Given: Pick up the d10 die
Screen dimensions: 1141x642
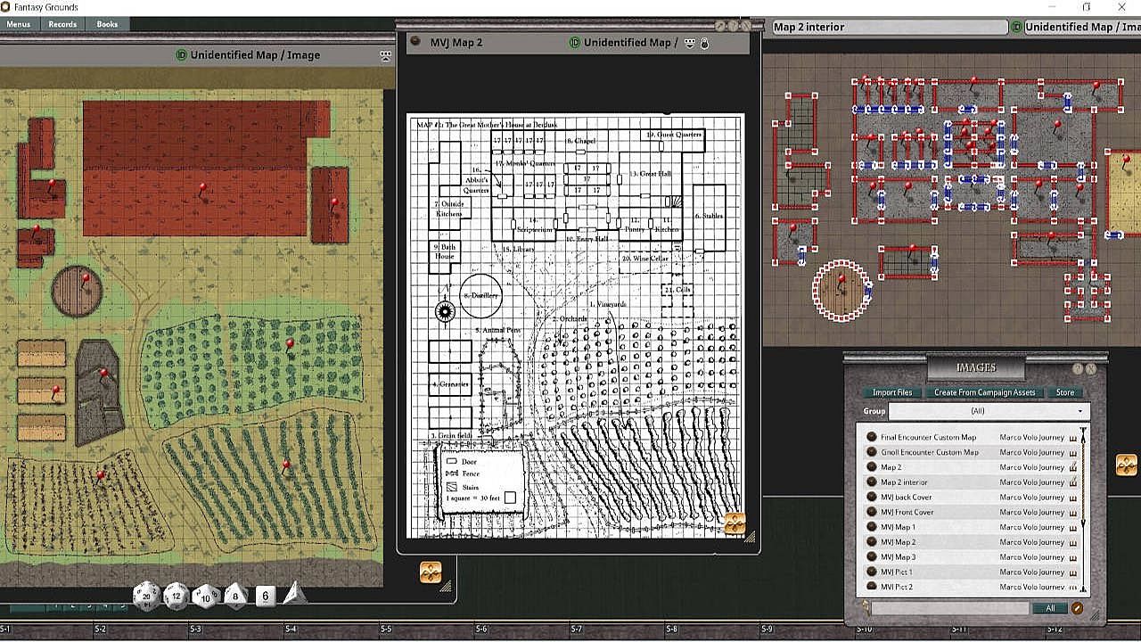Looking at the screenshot, I should (x=206, y=596).
